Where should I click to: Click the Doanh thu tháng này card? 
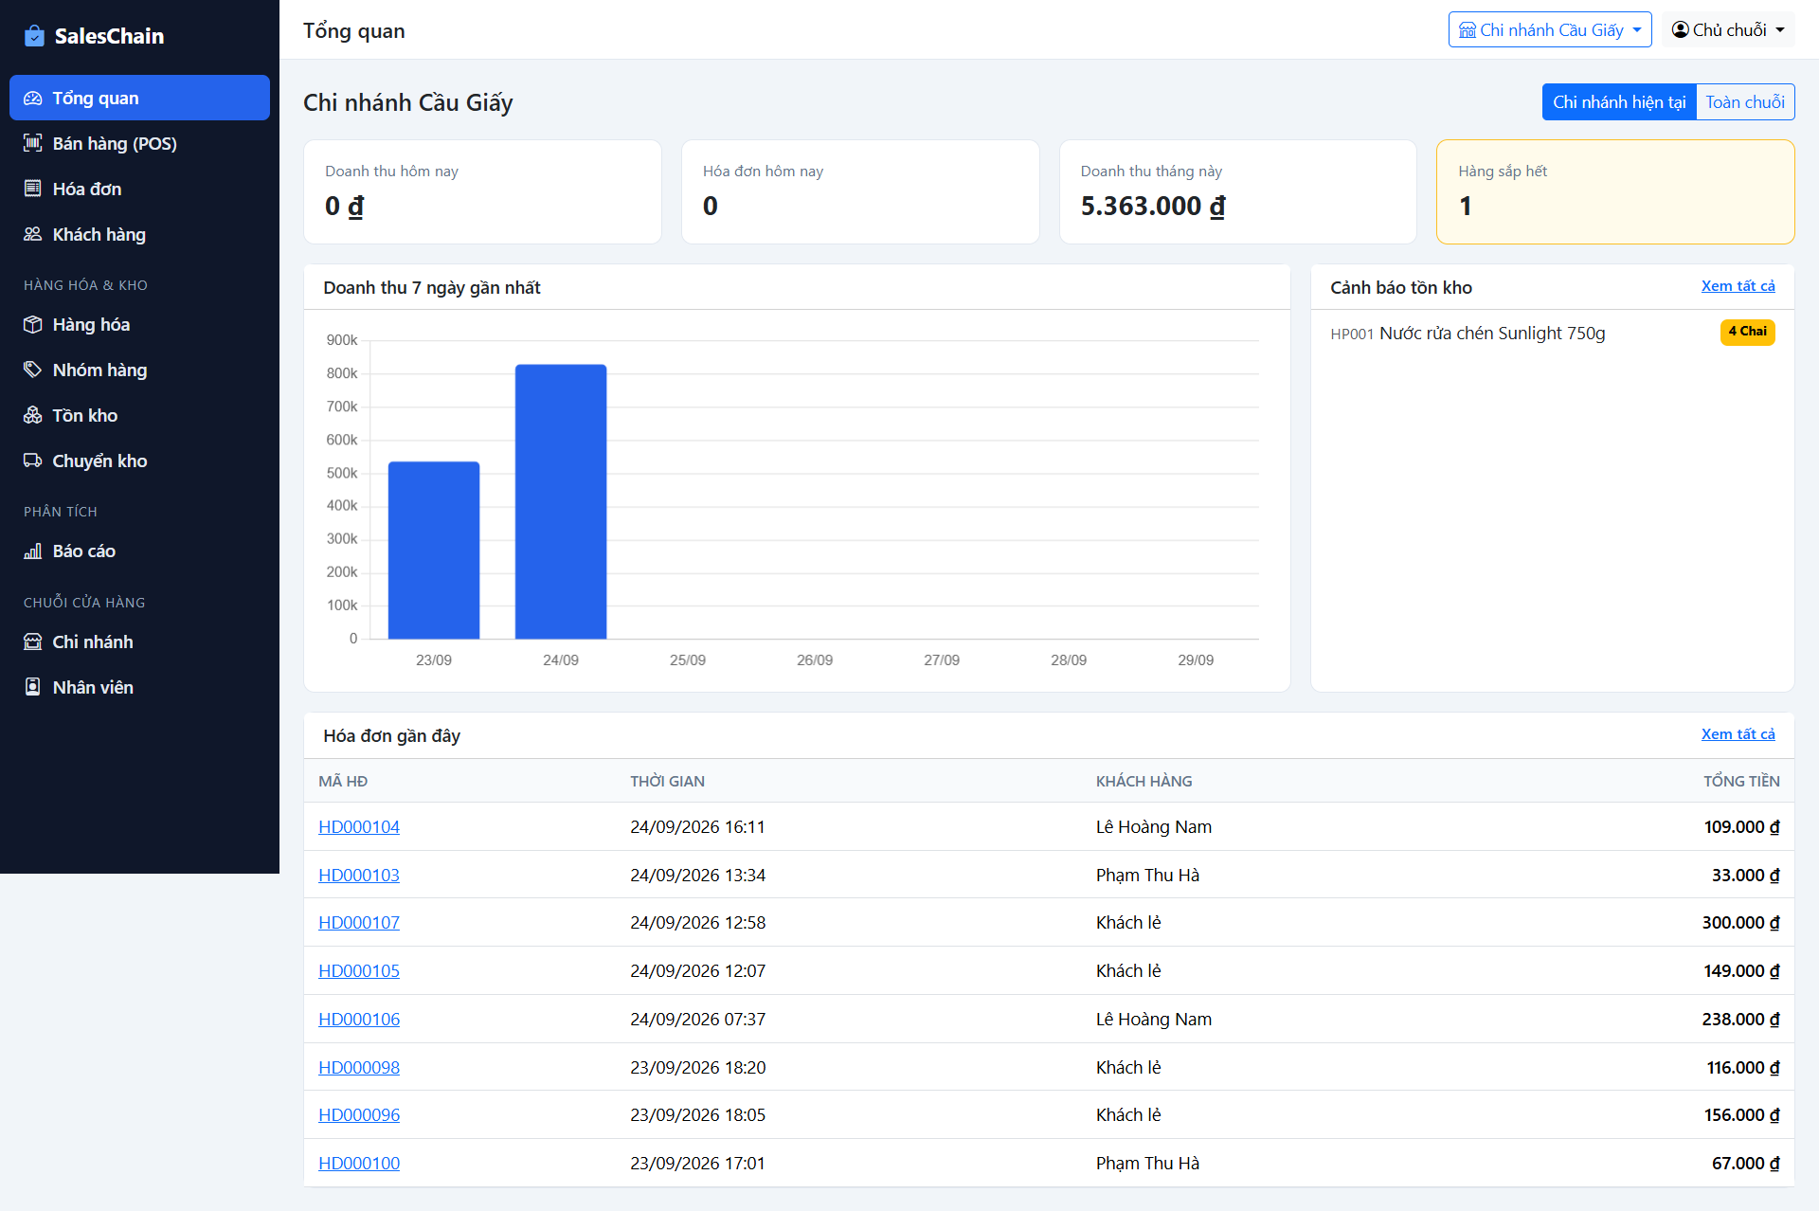point(1237,192)
